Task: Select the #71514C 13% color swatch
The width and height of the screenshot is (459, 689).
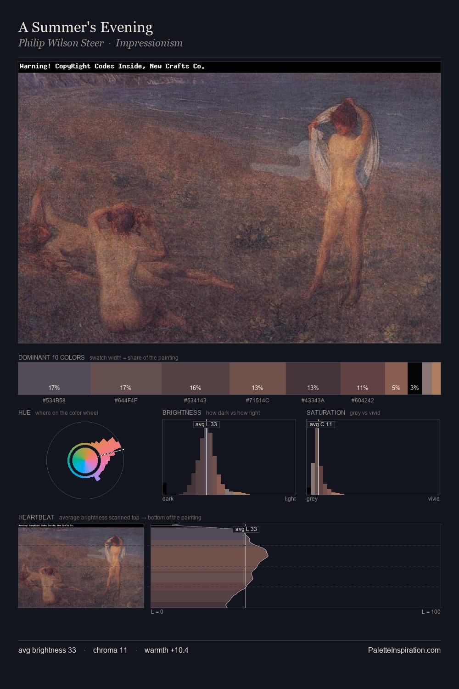Action: (257, 378)
